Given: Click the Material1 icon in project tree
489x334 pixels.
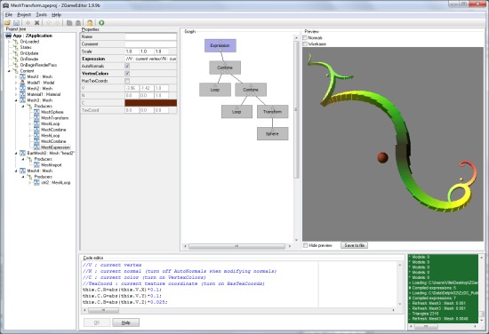Looking at the screenshot, I should tap(22, 94).
